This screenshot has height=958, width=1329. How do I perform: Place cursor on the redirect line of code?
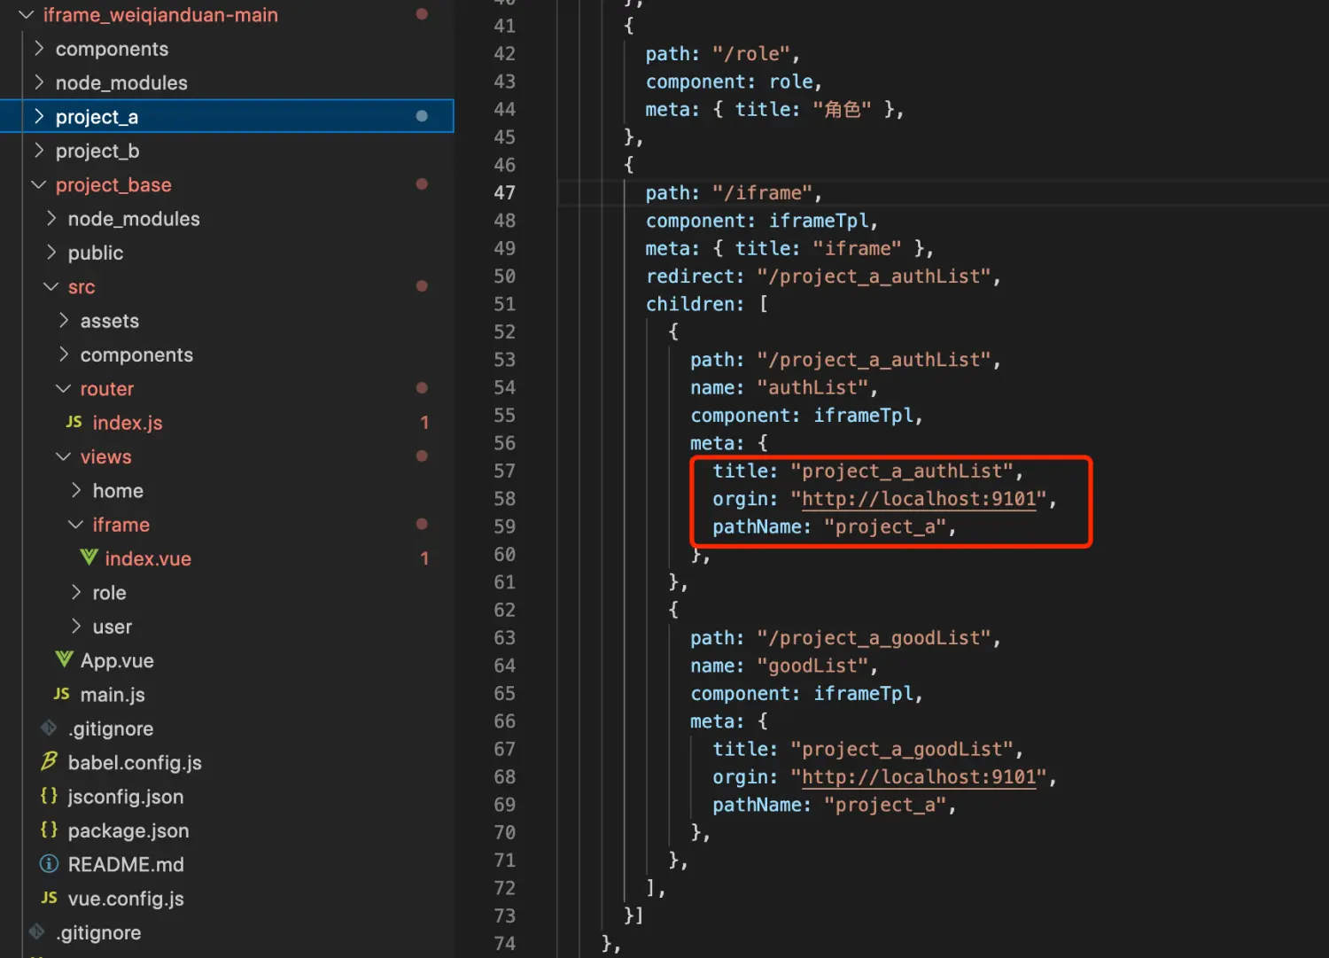pos(822,276)
